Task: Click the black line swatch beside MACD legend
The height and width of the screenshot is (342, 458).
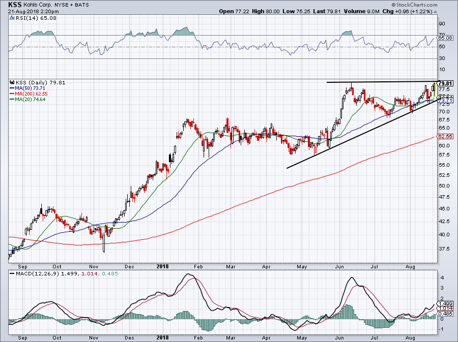Action: coord(12,274)
